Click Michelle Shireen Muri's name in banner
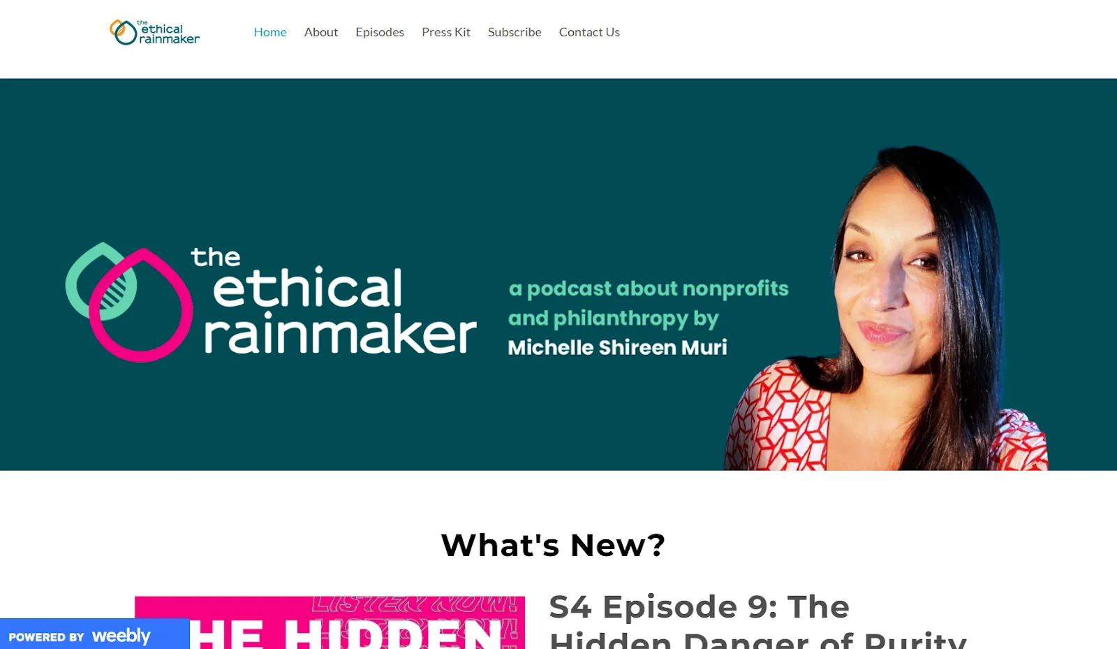Viewport: 1117px width, 649px height. pyautogui.click(x=617, y=347)
